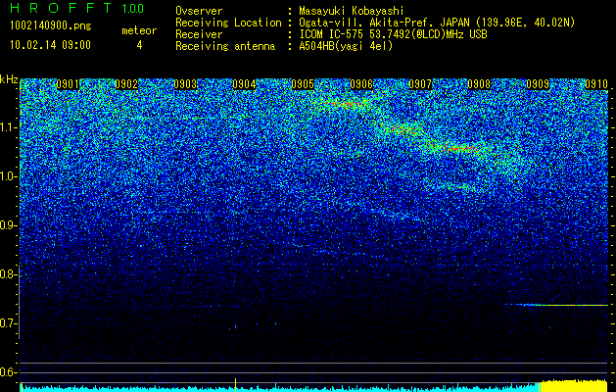Viewport: 616px width, 392px height.
Task: Click the 0903 time marker
Action: point(185,84)
